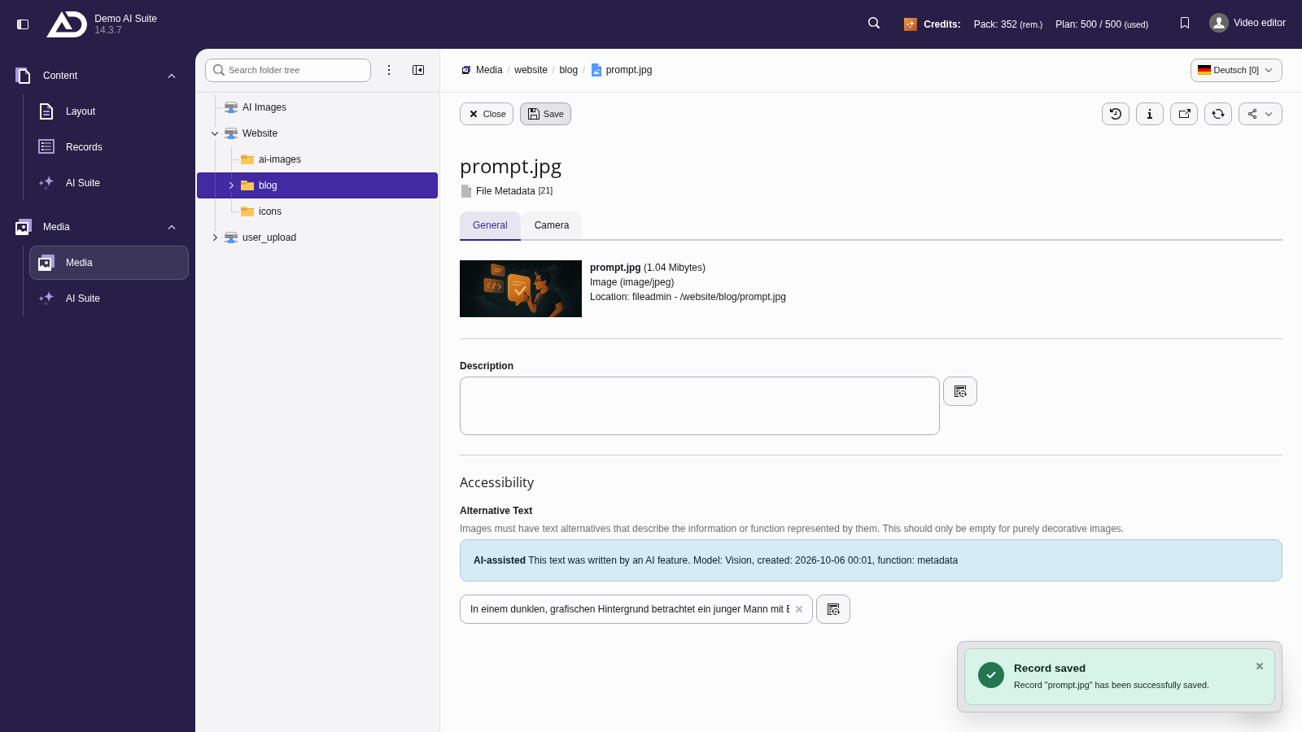Collapse the Content module group
This screenshot has height=732, width=1302.
(x=172, y=76)
